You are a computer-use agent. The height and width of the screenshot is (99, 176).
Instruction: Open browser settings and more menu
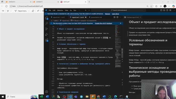click(169, 6)
